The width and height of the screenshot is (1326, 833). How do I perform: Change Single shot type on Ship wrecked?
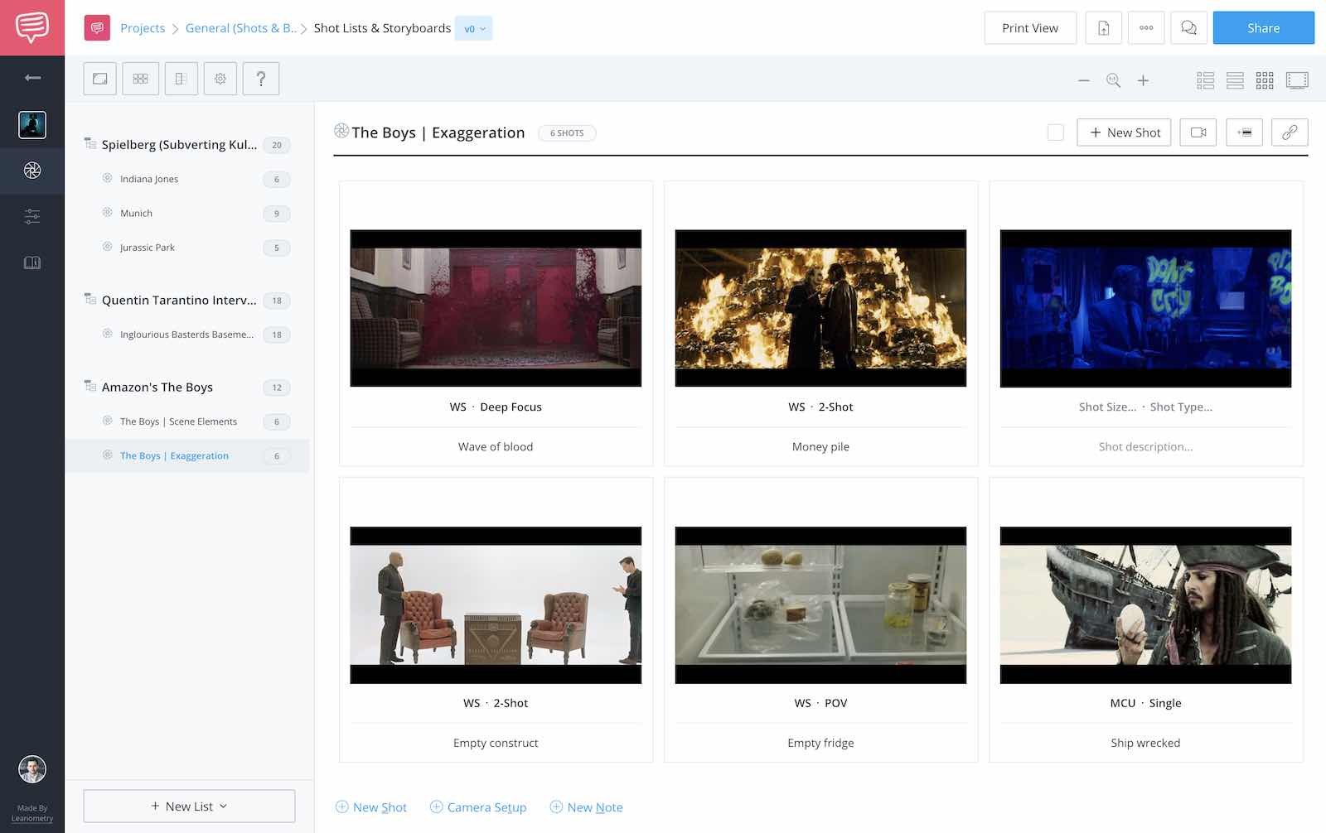1165,704
